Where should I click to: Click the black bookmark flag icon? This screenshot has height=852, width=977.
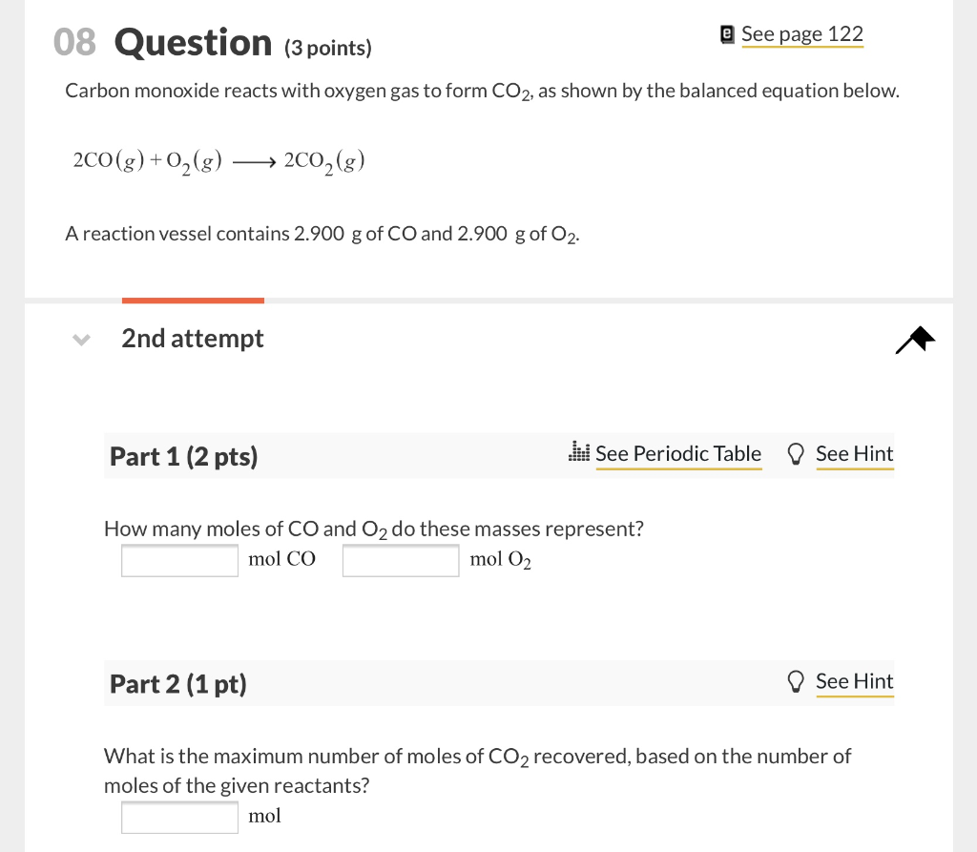(x=914, y=339)
